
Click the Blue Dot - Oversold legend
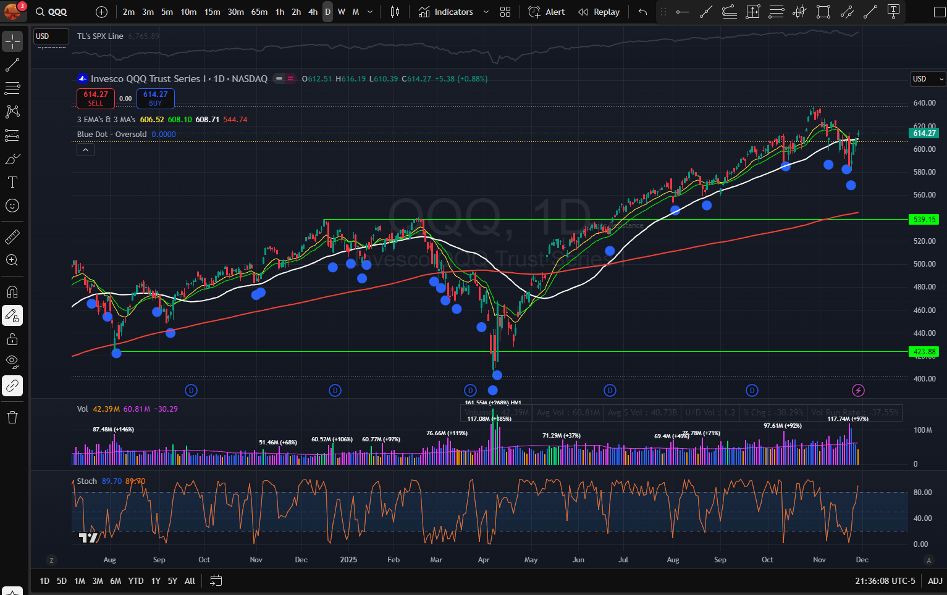[x=112, y=134]
